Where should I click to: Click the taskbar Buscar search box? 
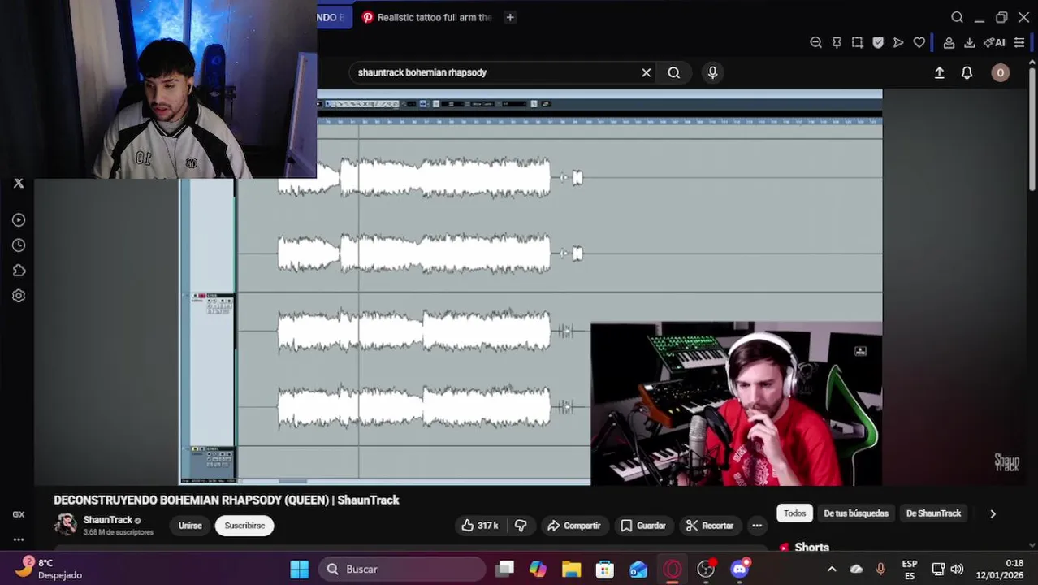403,569
